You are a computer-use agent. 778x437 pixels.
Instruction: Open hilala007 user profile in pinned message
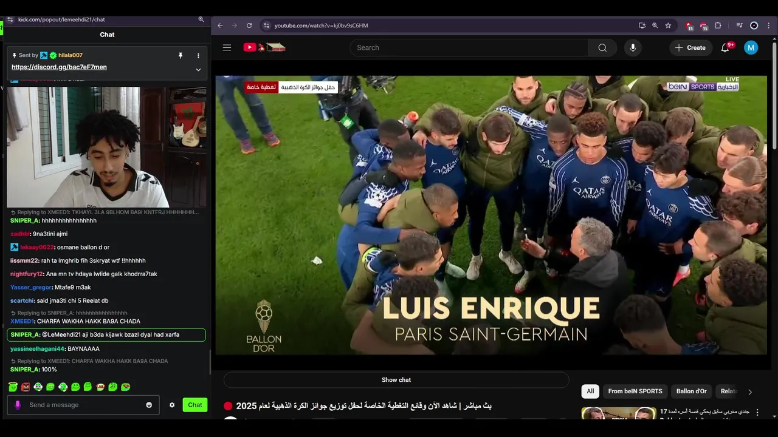pos(71,55)
